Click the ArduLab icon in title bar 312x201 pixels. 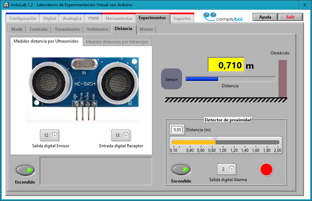point(6,5)
